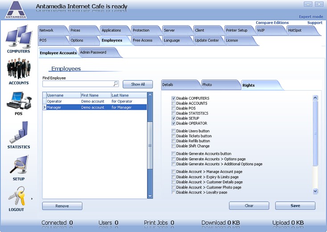327x232 pixels.
Task: Check Disable Shift Change option
Action: 173,146
